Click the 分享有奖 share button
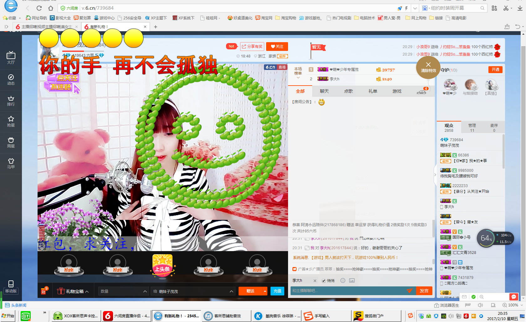This screenshot has height=322, width=526. (252, 47)
